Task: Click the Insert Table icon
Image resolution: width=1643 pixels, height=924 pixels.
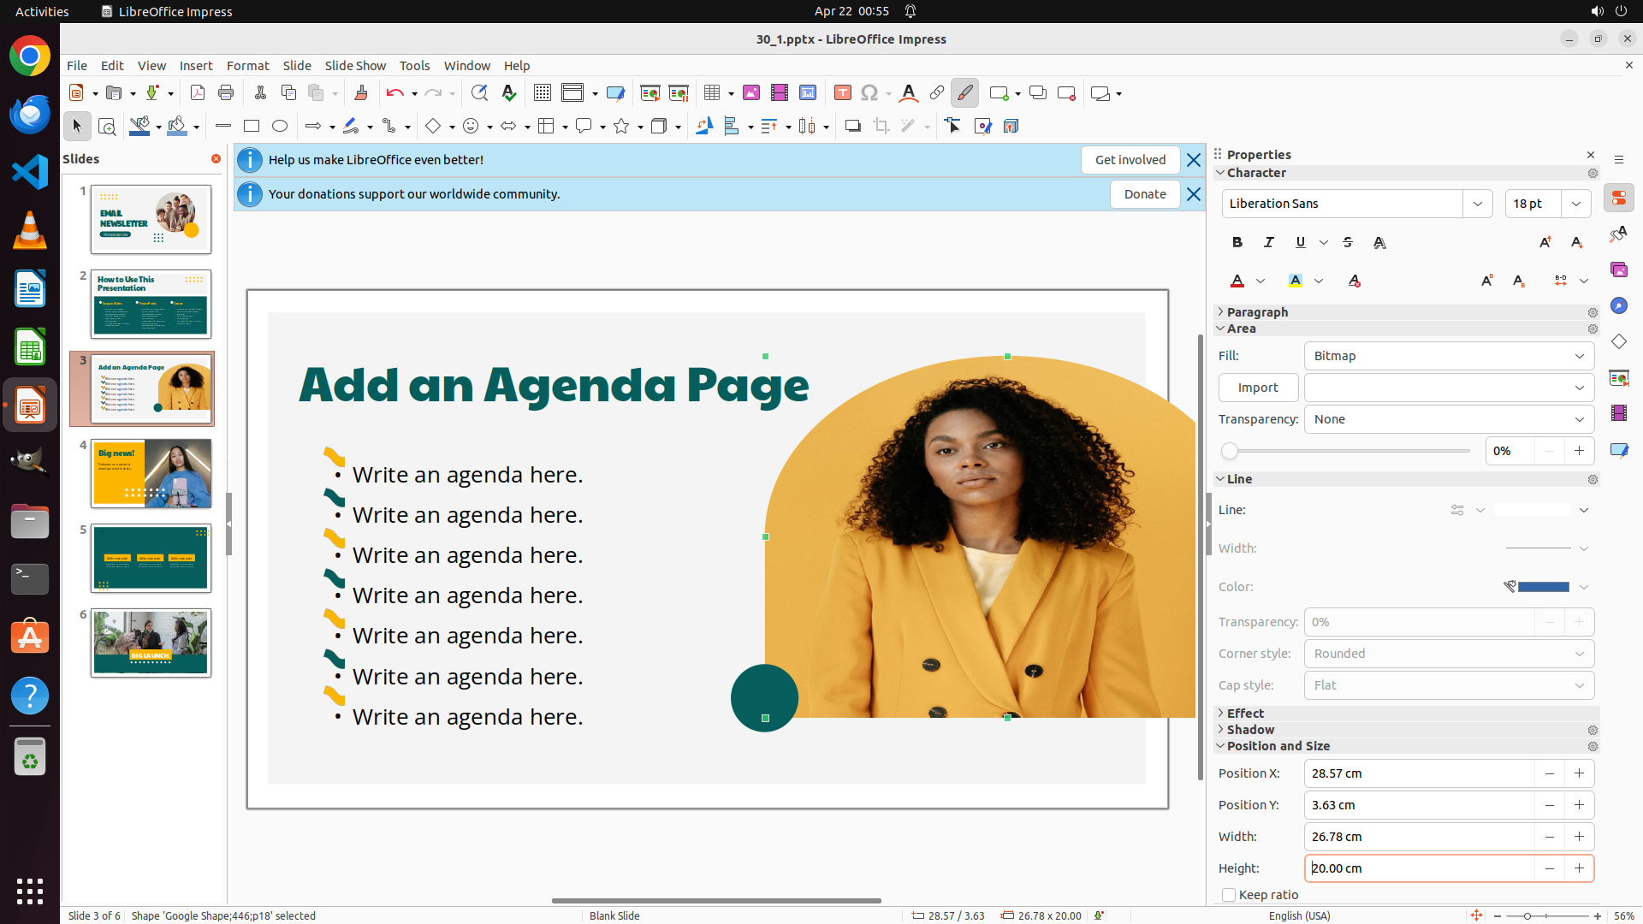Action: pos(712,93)
